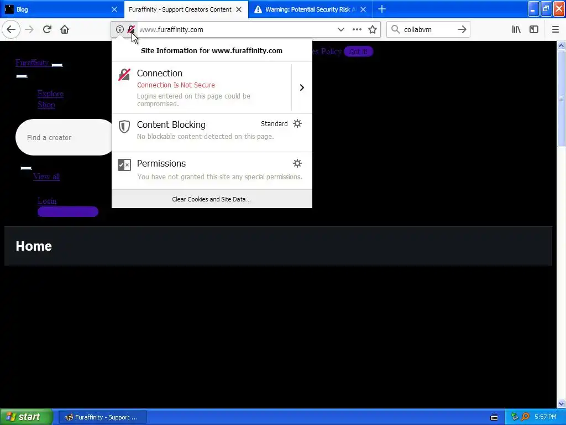Open Content Blocking settings gear
This screenshot has height=425, width=566.
[x=297, y=123]
